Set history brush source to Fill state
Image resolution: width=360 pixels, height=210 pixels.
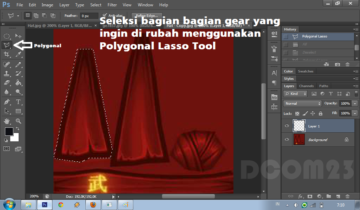point(285,44)
